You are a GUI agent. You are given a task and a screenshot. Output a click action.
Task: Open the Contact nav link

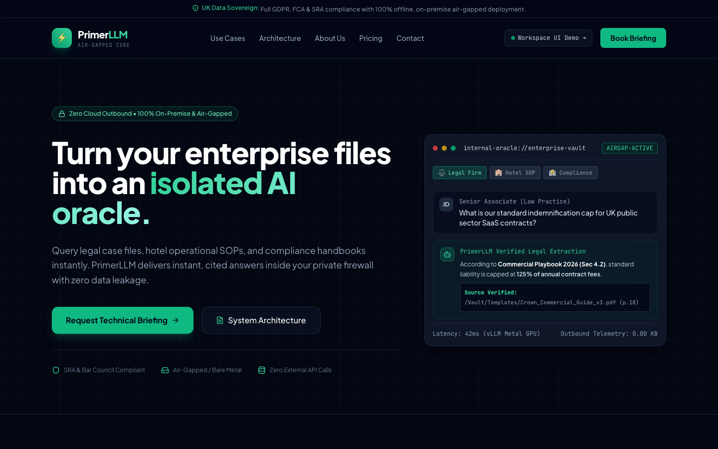(x=410, y=38)
